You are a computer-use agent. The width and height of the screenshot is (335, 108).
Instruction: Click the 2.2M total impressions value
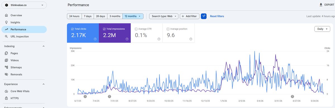110,35
